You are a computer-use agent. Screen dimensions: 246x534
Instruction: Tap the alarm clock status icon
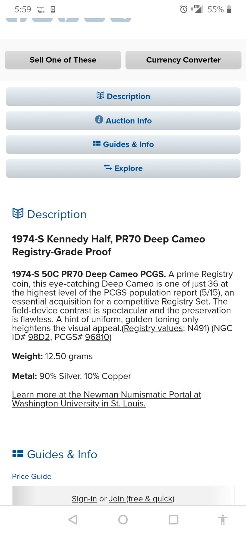pos(184,9)
